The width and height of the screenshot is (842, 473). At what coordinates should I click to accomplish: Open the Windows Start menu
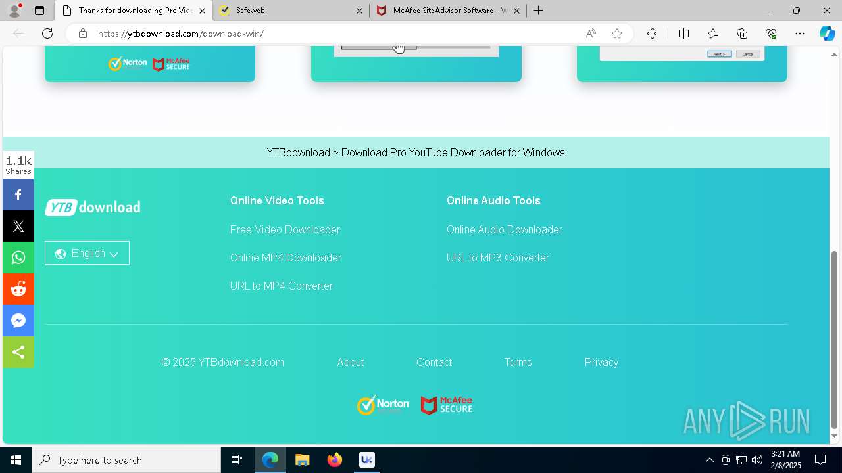pos(16,460)
